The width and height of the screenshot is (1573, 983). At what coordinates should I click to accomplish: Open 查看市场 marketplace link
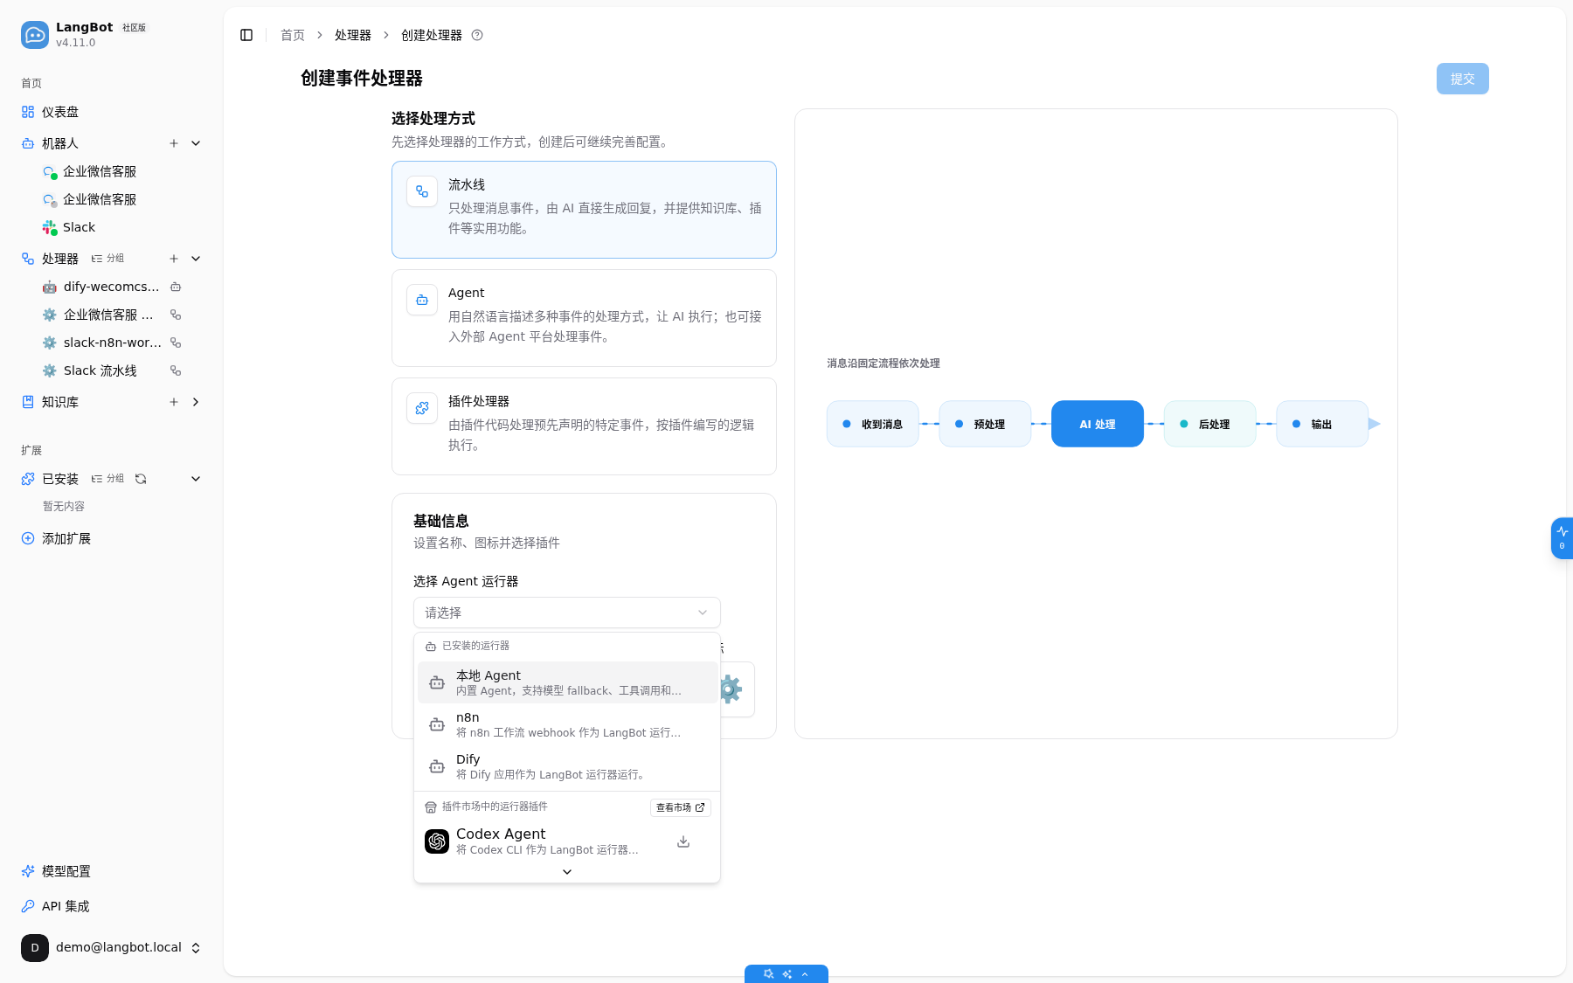(681, 807)
